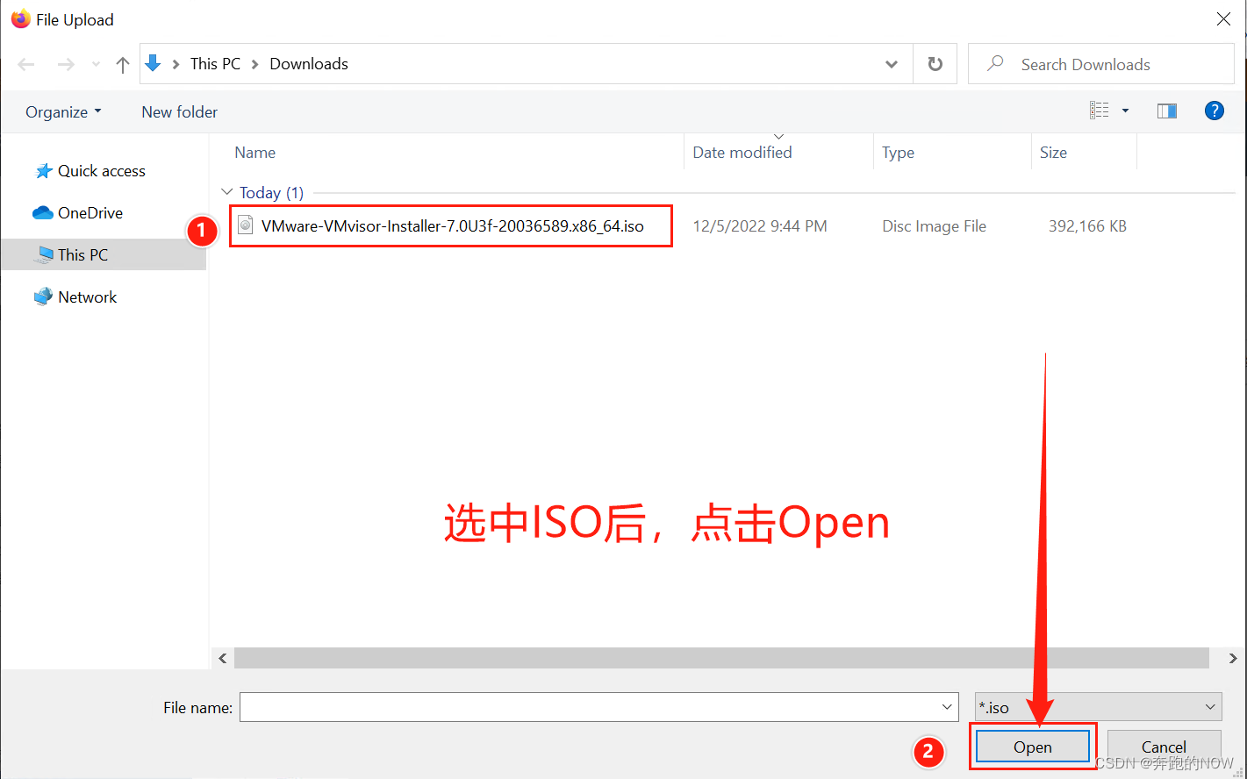Go forward with the Forward arrow
This screenshot has height=779, width=1247.
[x=66, y=64]
